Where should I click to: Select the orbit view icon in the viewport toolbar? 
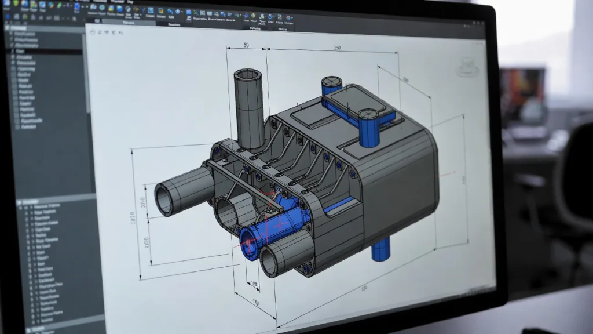coord(91,32)
